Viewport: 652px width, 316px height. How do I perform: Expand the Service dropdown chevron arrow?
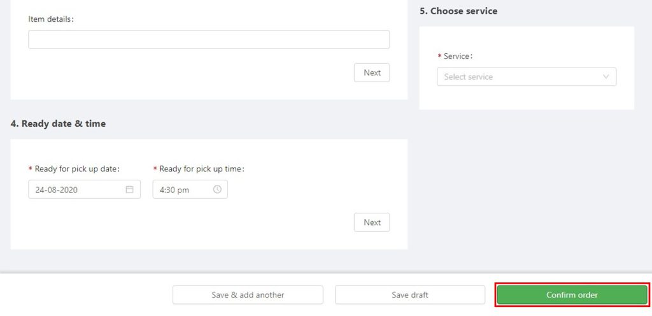click(606, 76)
